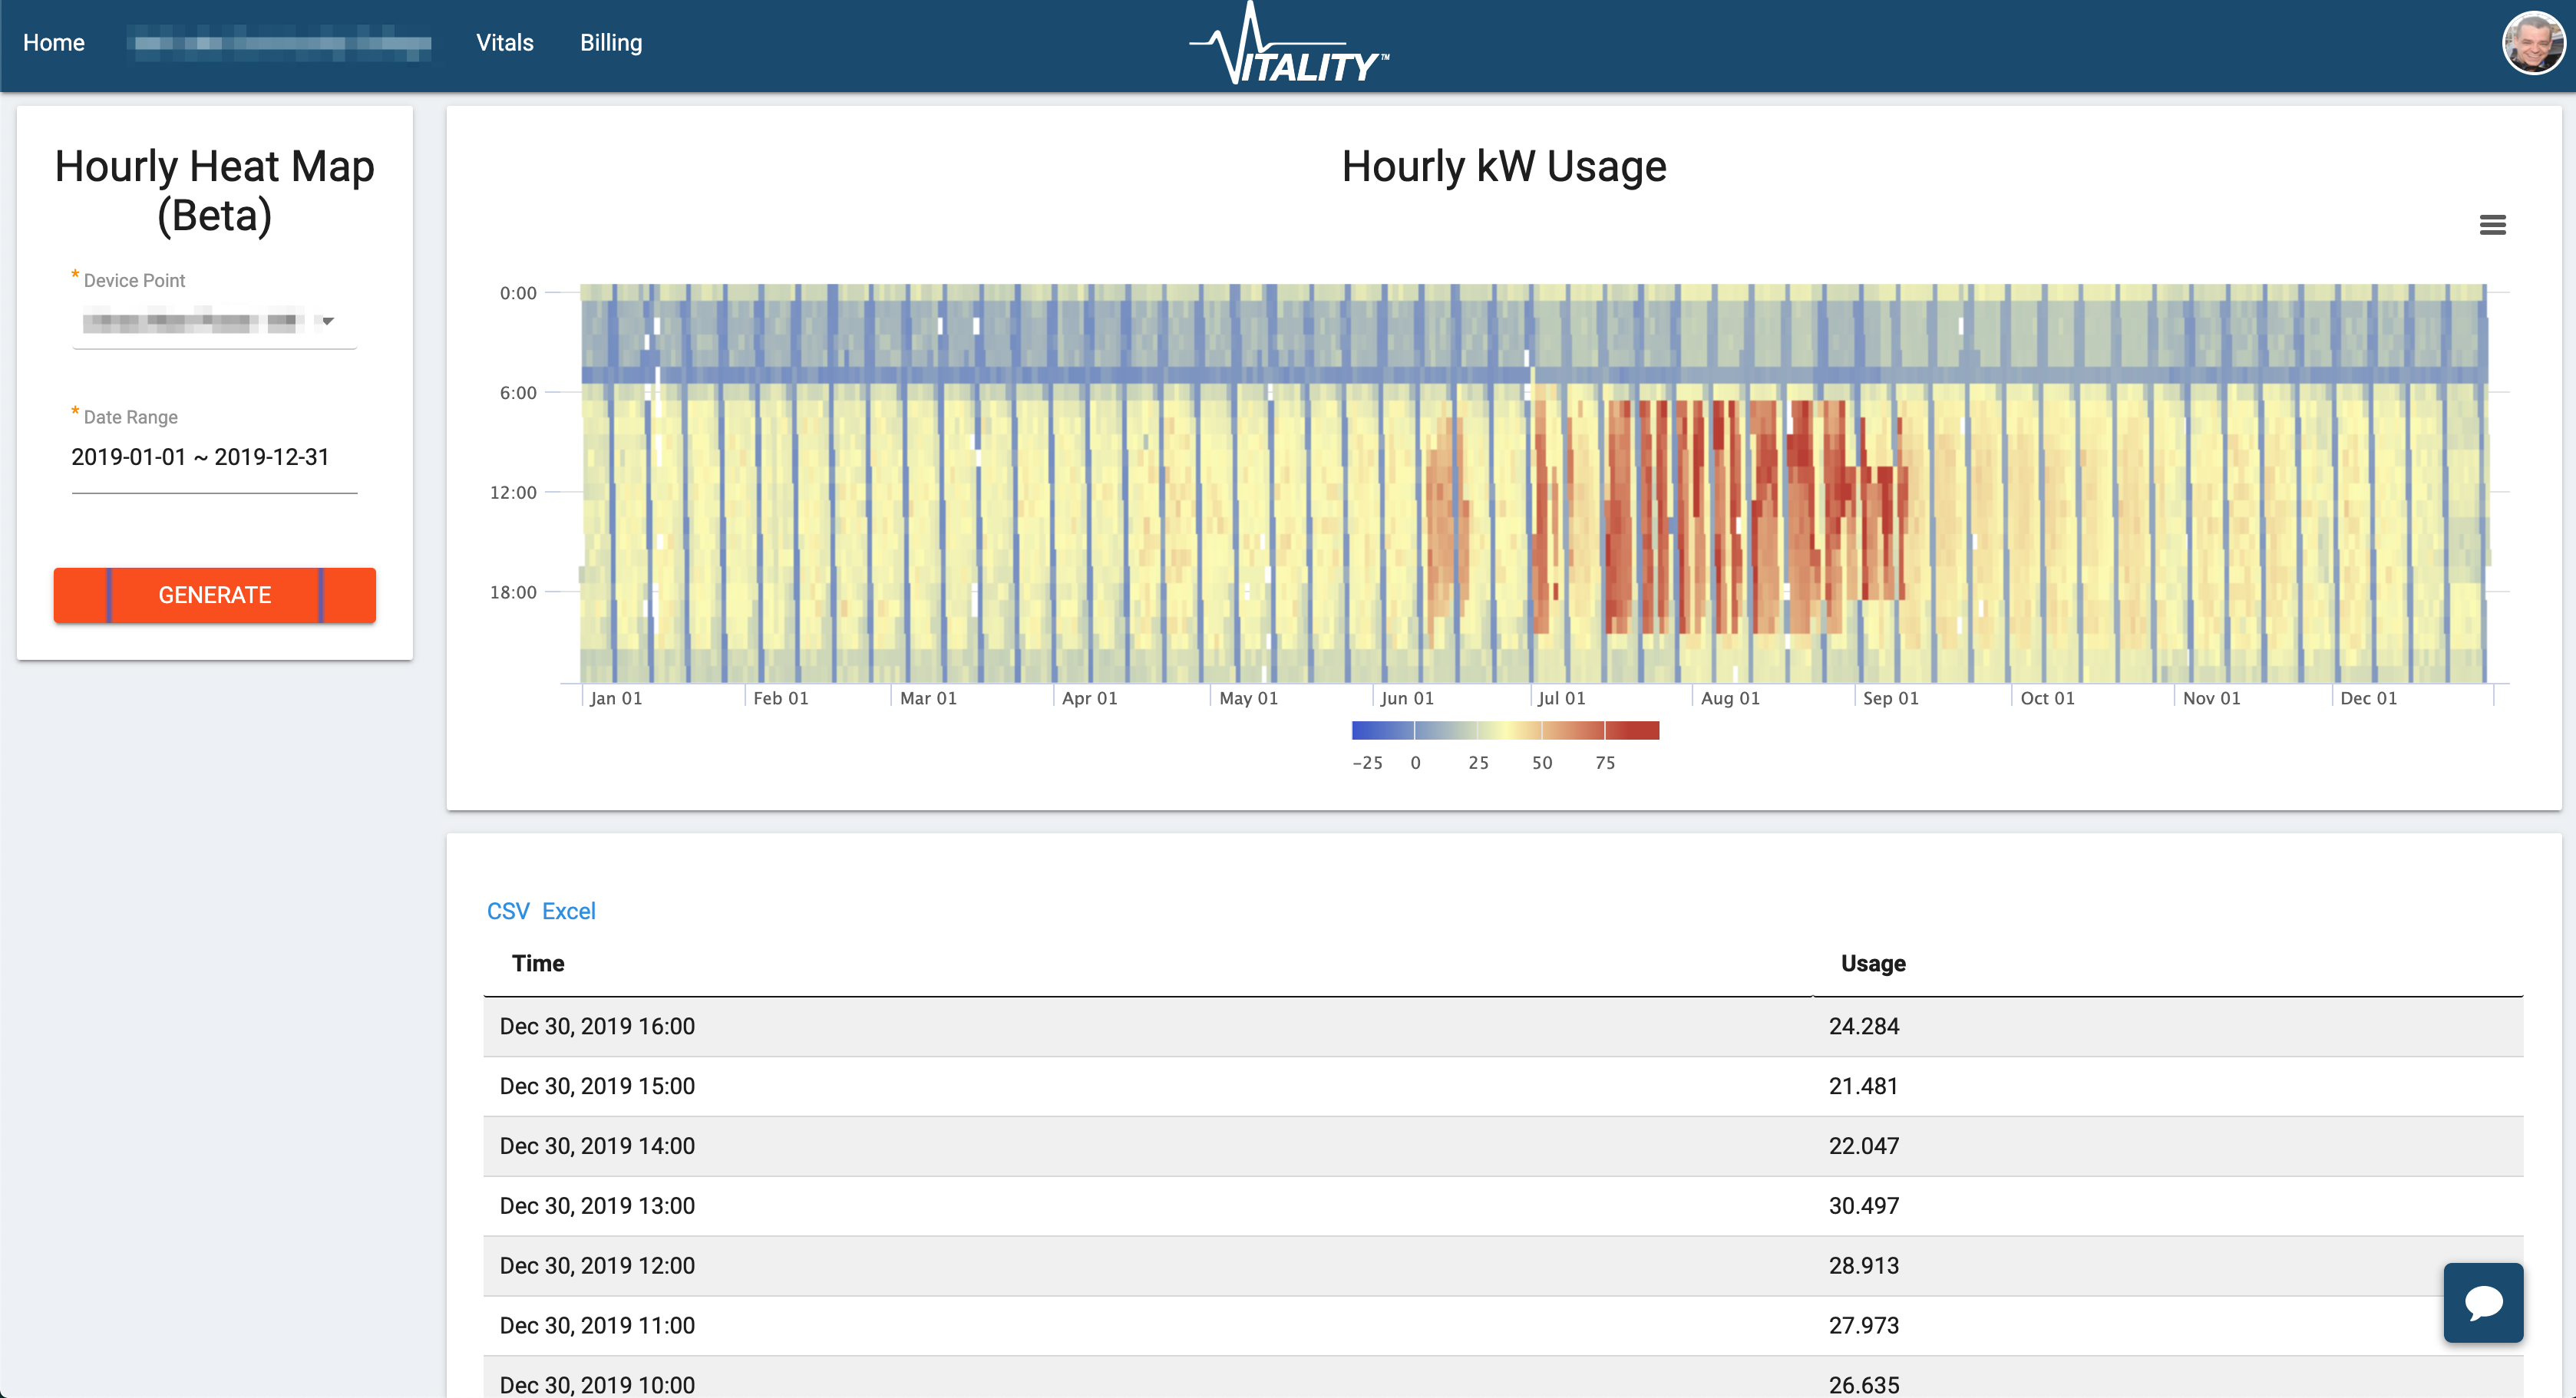The image size is (2576, 1398).
Task: Sort table by Time column header
Action: pyautogui.click(x=538, y=963)
